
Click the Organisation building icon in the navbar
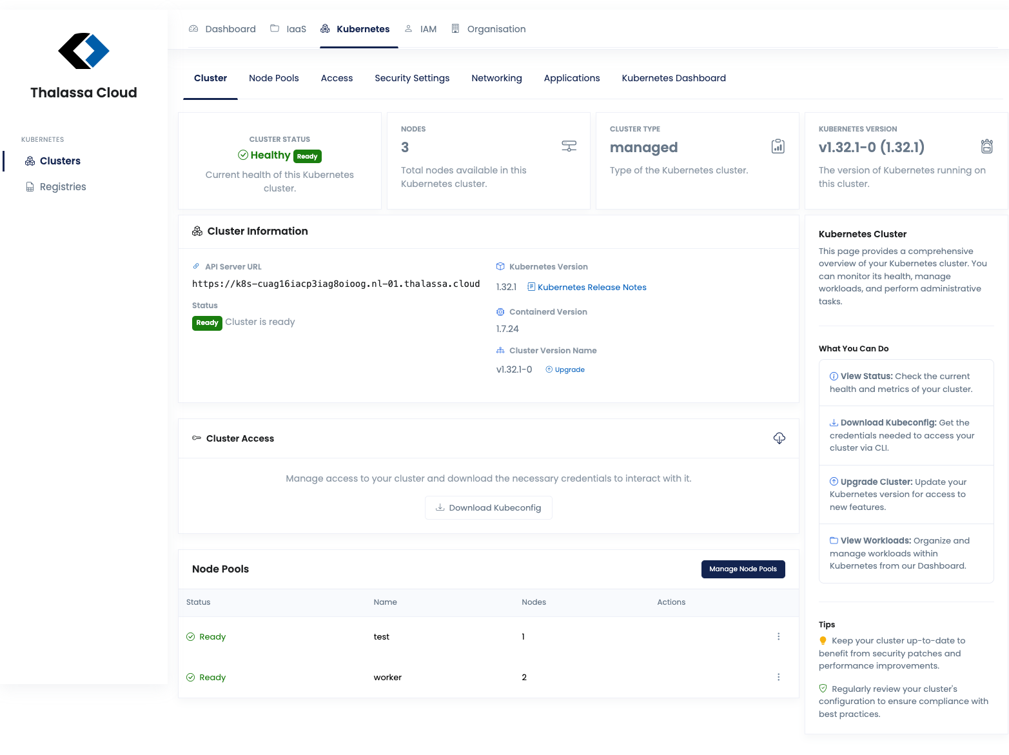click(x=456, y=28)
